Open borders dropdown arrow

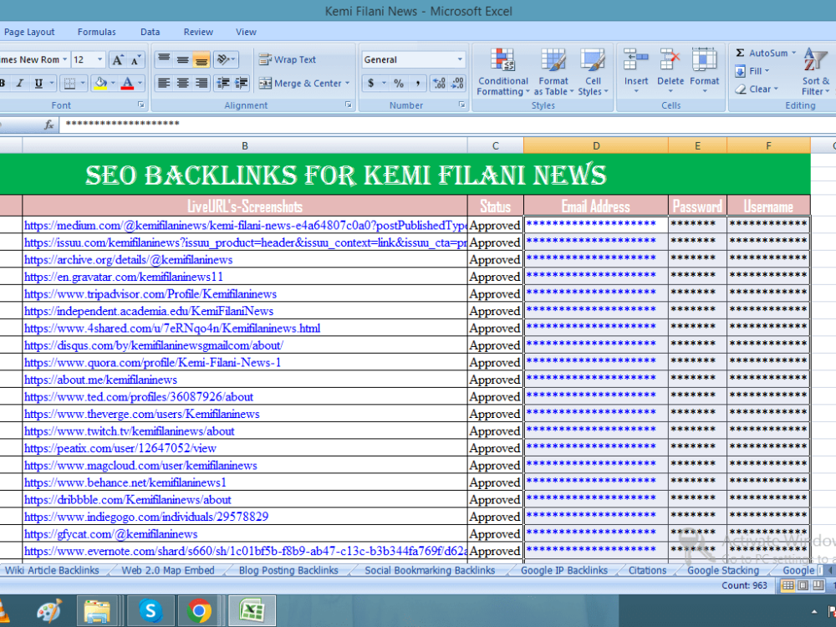pos(83,83)
